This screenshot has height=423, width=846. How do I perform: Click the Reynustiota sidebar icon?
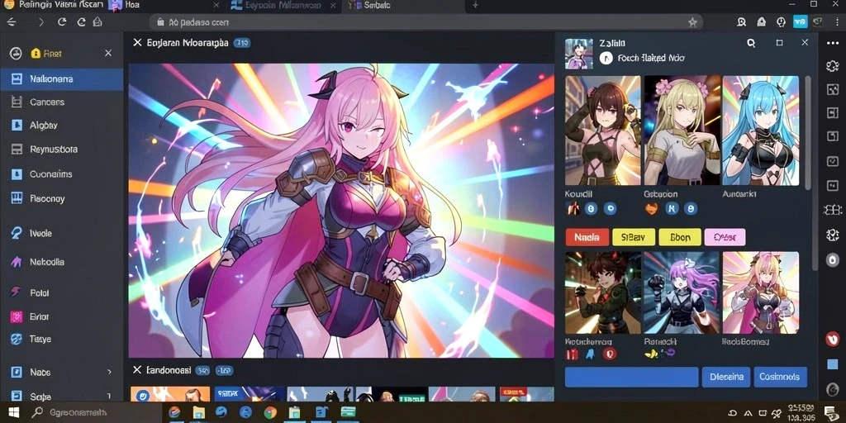point(17,150)
